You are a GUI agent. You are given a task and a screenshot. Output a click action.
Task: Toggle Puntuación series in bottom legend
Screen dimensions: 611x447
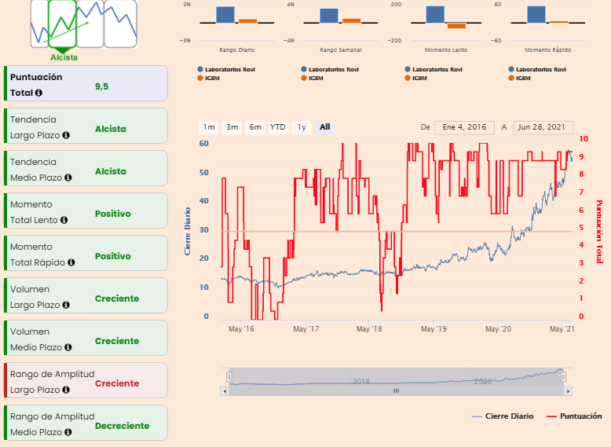pyautogui.click(x=574, y=416)
